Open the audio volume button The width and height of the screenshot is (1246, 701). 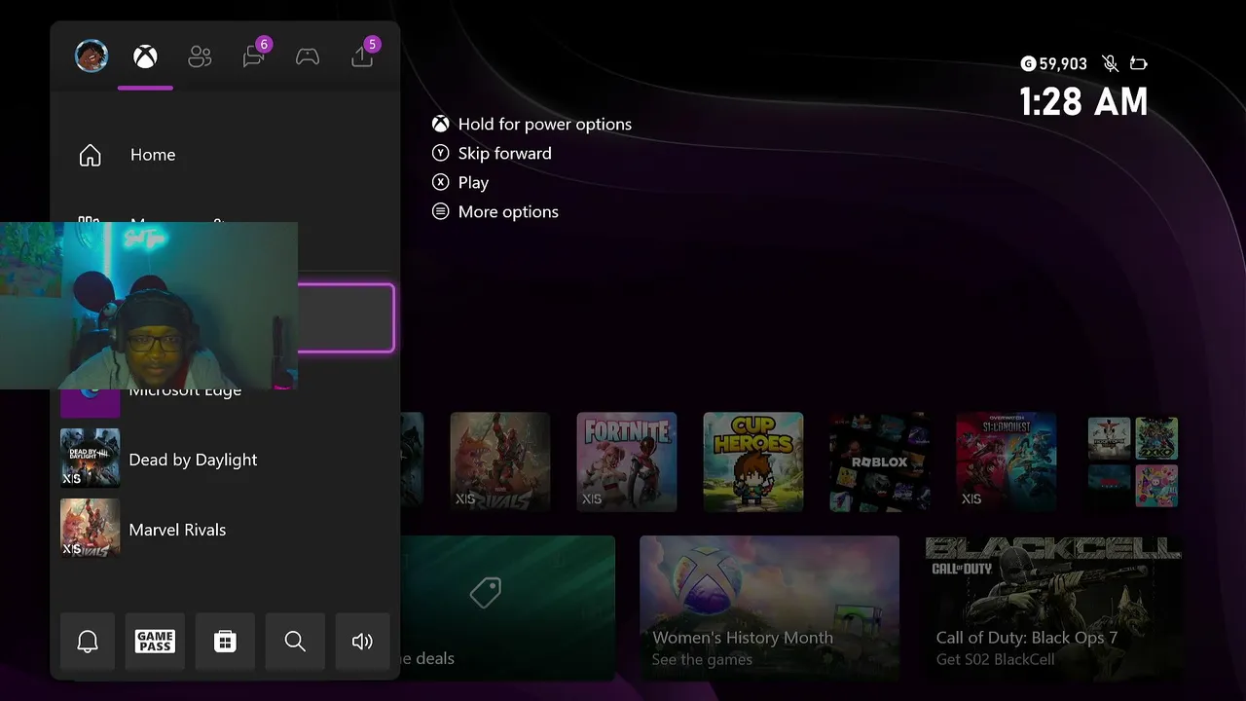[362, 642]
